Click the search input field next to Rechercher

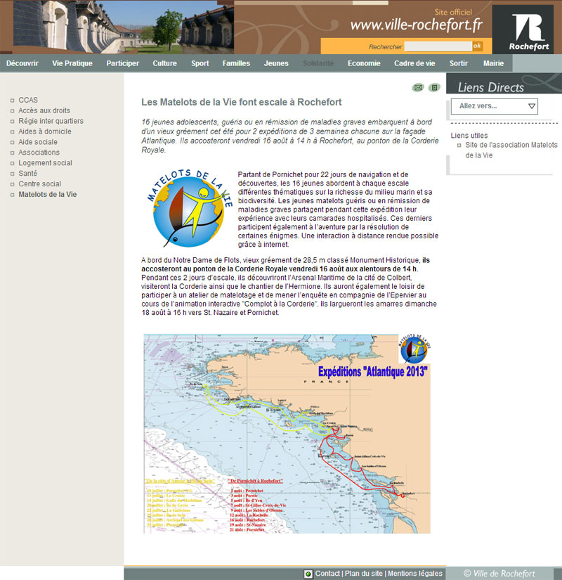[x=438, y=46]
